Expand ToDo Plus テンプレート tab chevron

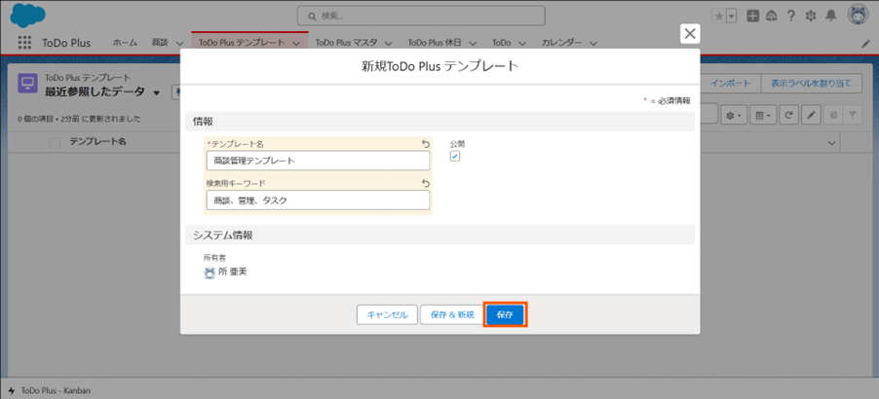[296, 43]
